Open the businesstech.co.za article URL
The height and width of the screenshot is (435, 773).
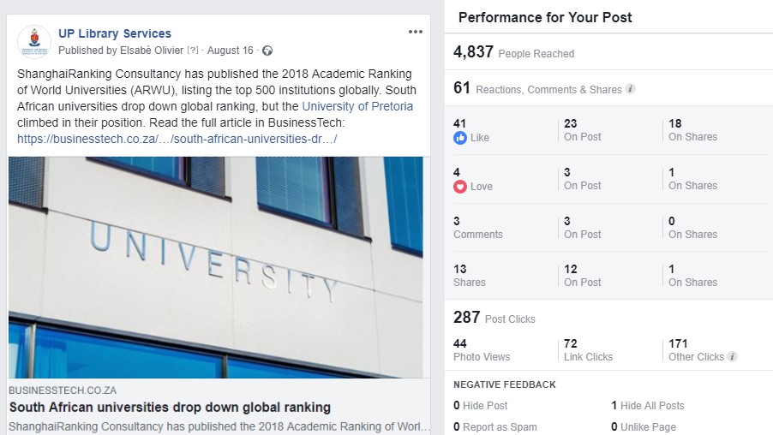click(177, 139)
